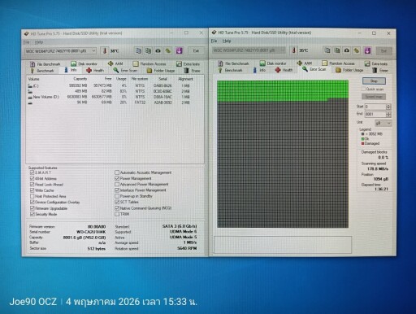Open Extra tests tab in left window
416x314 pixels.
(188, 64)
